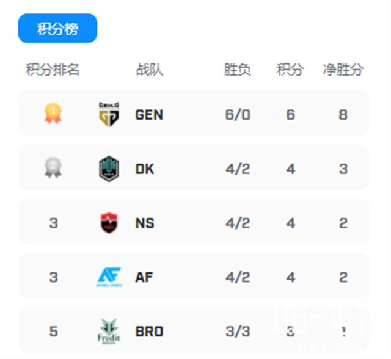Sort by the 净胜分 column header
Screen dimensions: 391x359
click(x=343, y=70)
